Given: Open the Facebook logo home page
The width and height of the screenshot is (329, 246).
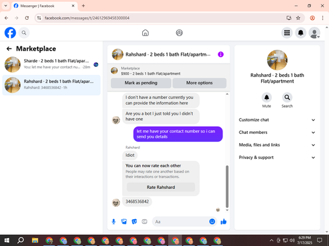Looking at the screenshot, I should coord(11,33).
